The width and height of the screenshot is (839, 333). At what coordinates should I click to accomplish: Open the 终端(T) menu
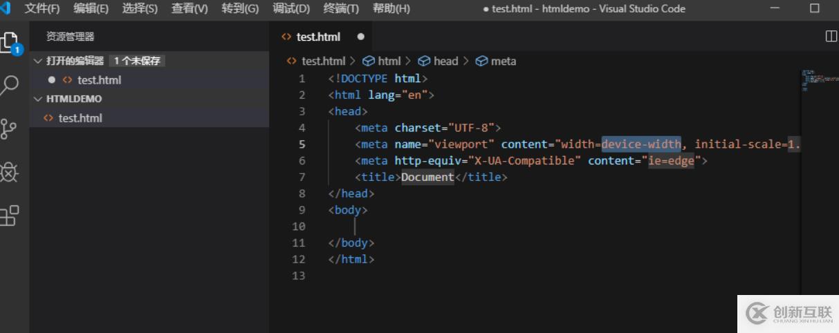[x=341, y=8]
